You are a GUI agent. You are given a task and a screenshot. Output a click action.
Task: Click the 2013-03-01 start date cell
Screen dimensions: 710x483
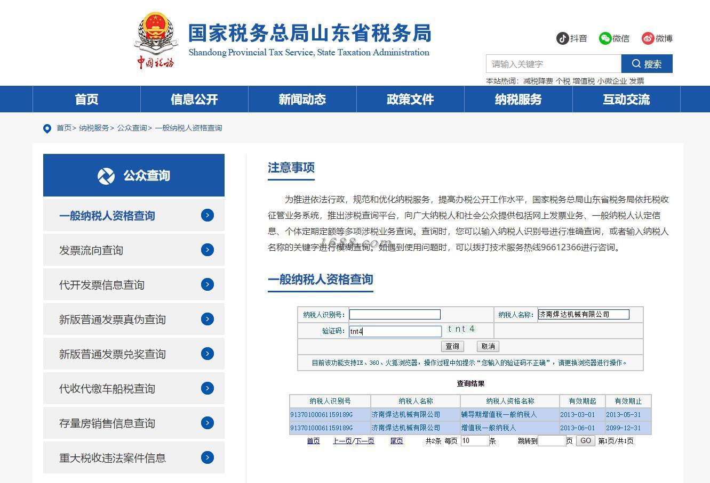coord(583,415)
